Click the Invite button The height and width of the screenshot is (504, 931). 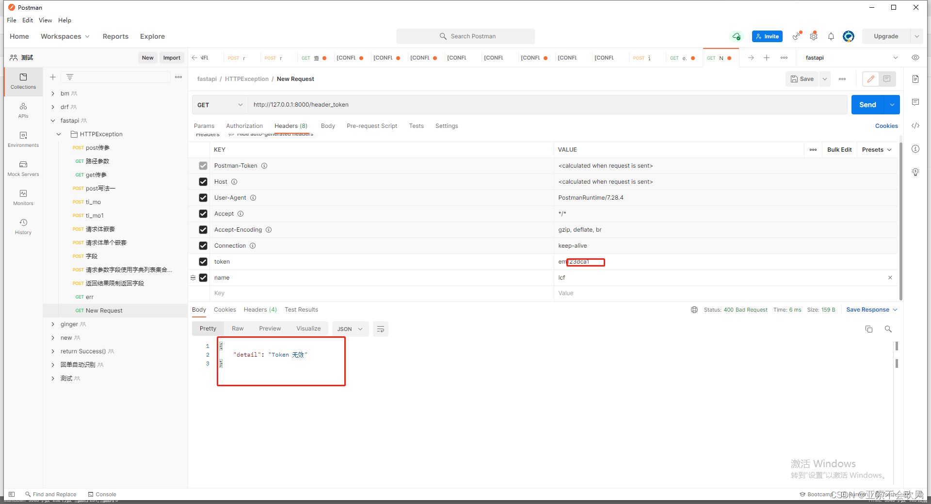[767, 36]
